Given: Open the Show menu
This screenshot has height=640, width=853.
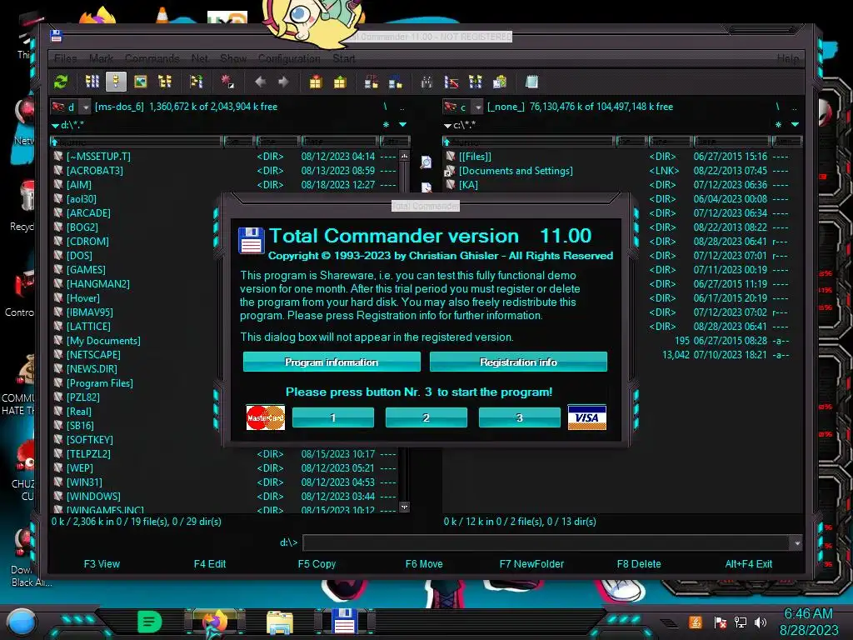Looking at the screenshot, I should point(233,58).
